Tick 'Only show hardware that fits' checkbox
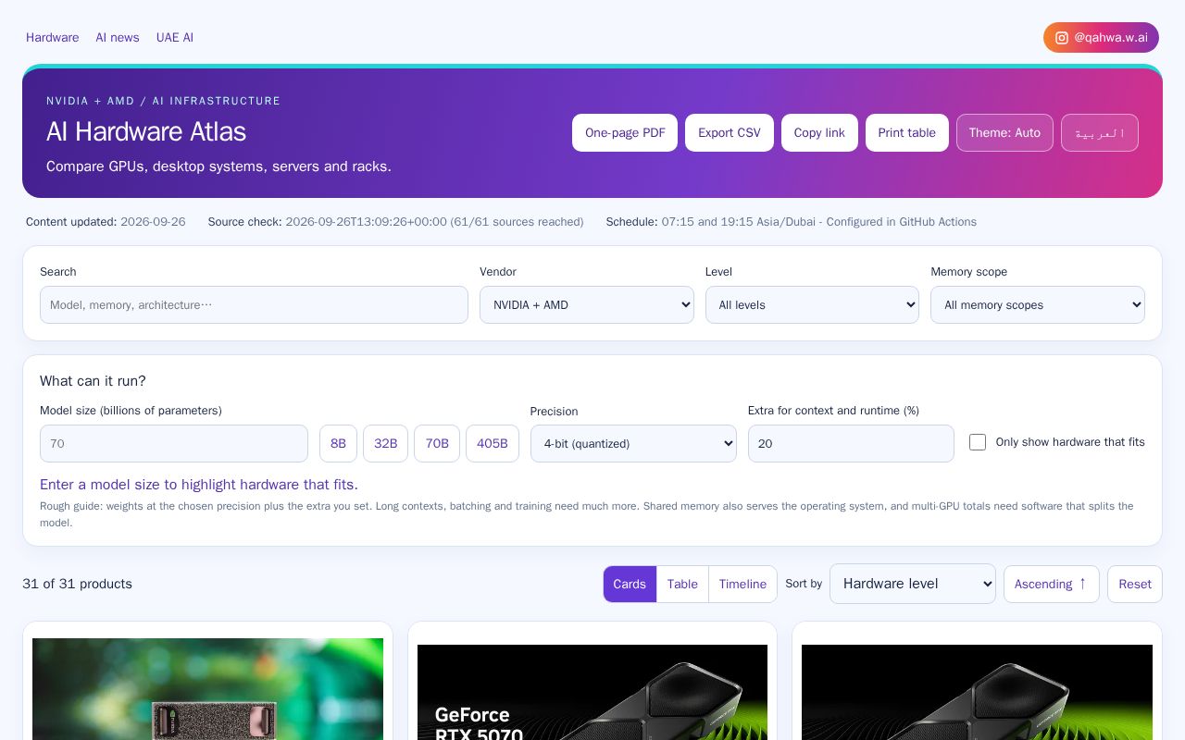Screen dimensions: 1185x740 978,442
